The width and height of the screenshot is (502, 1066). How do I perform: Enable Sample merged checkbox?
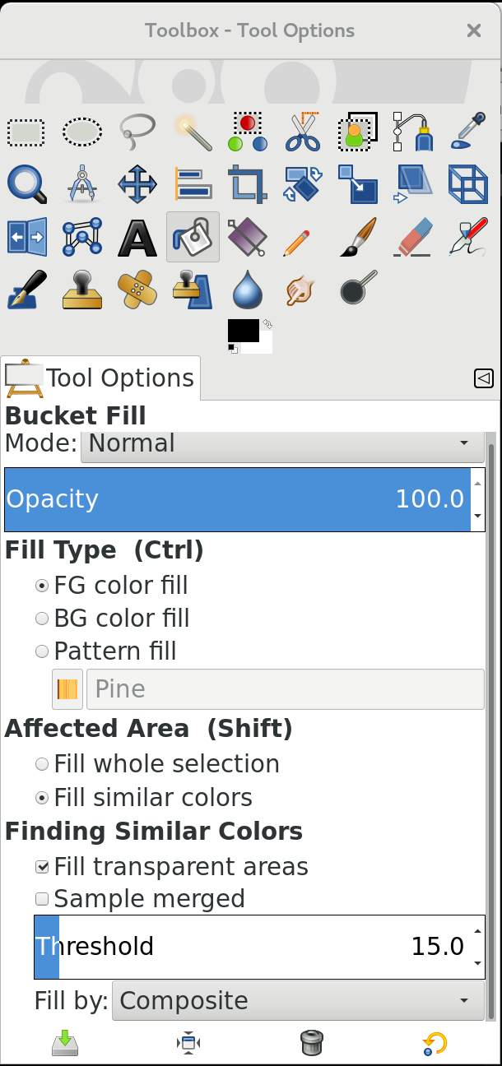coord(42,899)
